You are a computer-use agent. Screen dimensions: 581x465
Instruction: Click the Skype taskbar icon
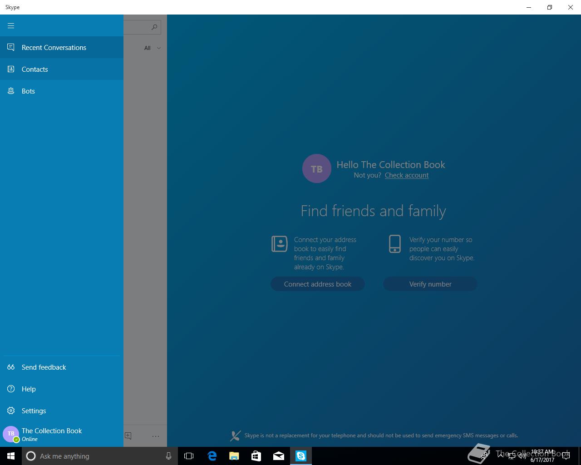(301, 456)
